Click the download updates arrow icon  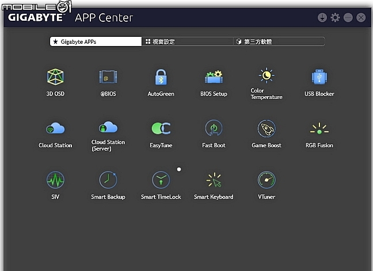point(322,18)
